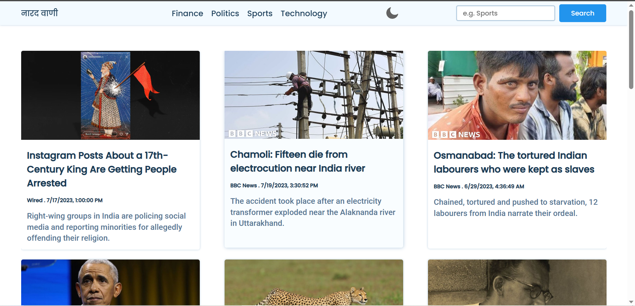Click the BBC labourers photo
Screen dimensions: 635x306
click(x=517, y=95)
